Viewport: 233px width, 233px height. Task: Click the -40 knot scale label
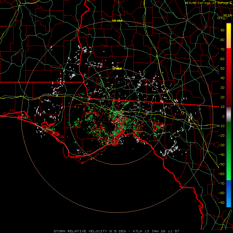221,155
